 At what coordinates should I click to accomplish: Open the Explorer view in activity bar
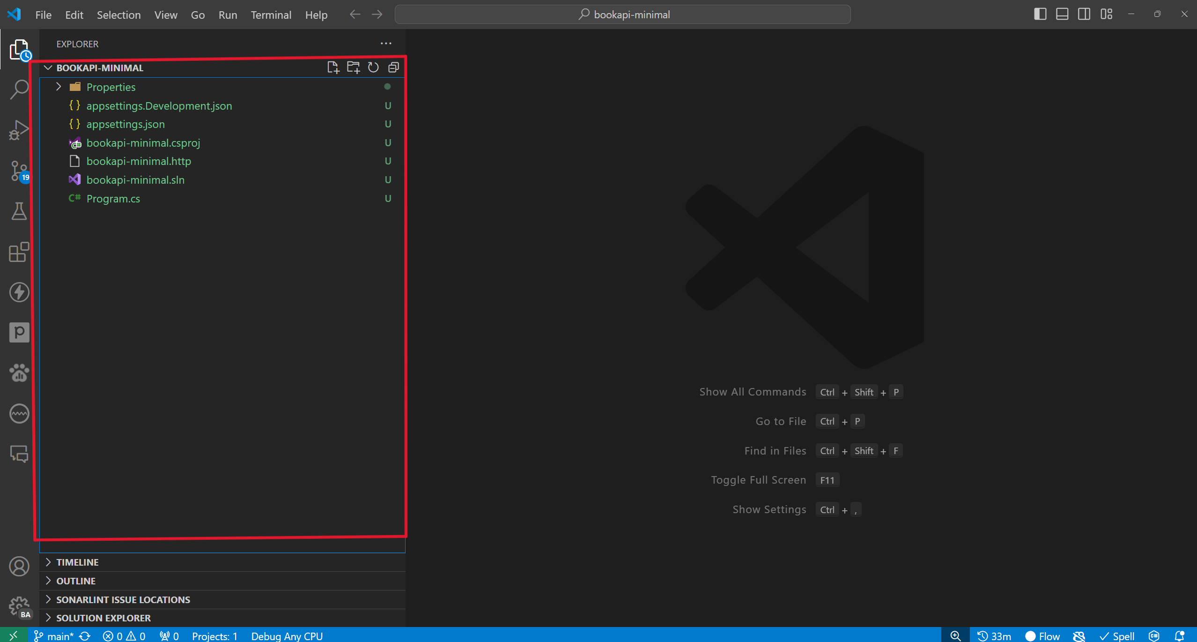[19, 50]
